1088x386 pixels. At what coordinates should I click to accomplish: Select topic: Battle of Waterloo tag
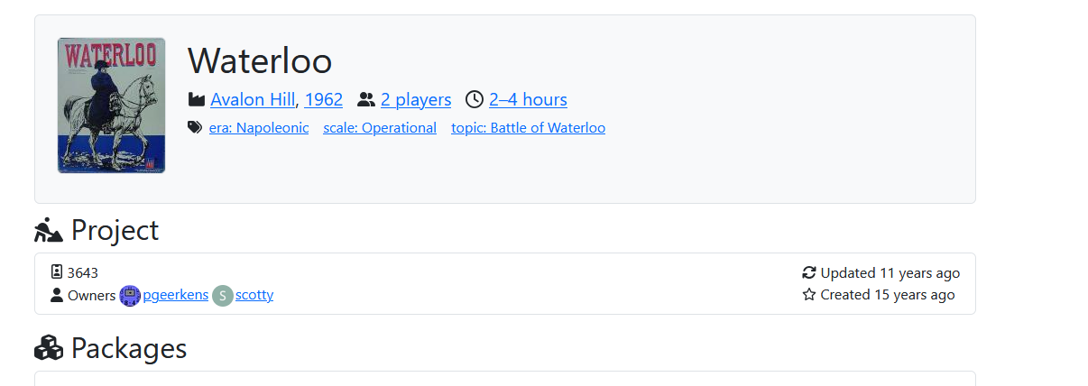(x=529, y=128)
